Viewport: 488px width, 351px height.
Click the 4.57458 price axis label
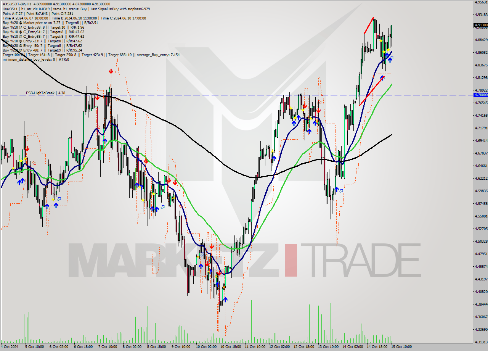pyautogui.click(x=481, y=203)
